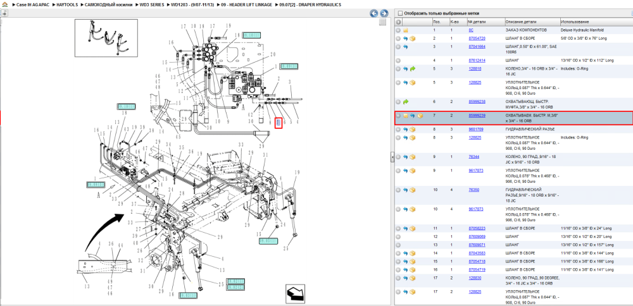
Task: Open part number link 87058223
Action: point(477,228)
